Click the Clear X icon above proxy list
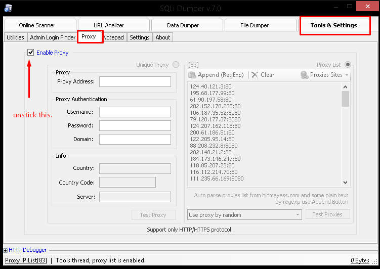The height and width of the screenshot is (269, 380). pos(255,75)
